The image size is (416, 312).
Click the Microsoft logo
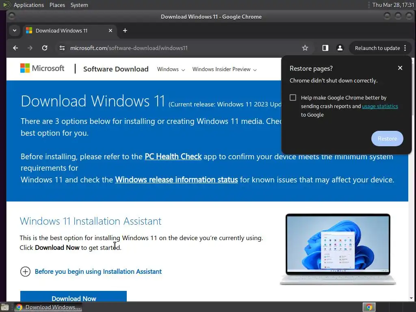[x=42, y=68]
